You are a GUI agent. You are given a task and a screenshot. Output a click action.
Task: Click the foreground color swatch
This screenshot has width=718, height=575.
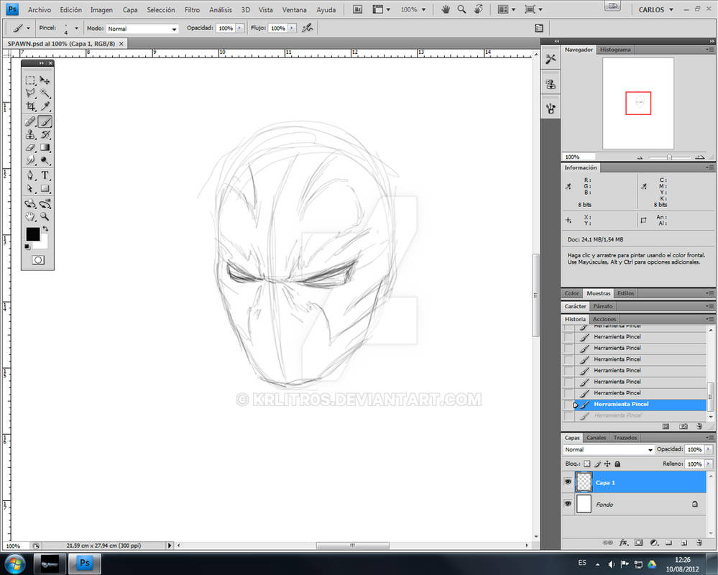tap(32, 234)
